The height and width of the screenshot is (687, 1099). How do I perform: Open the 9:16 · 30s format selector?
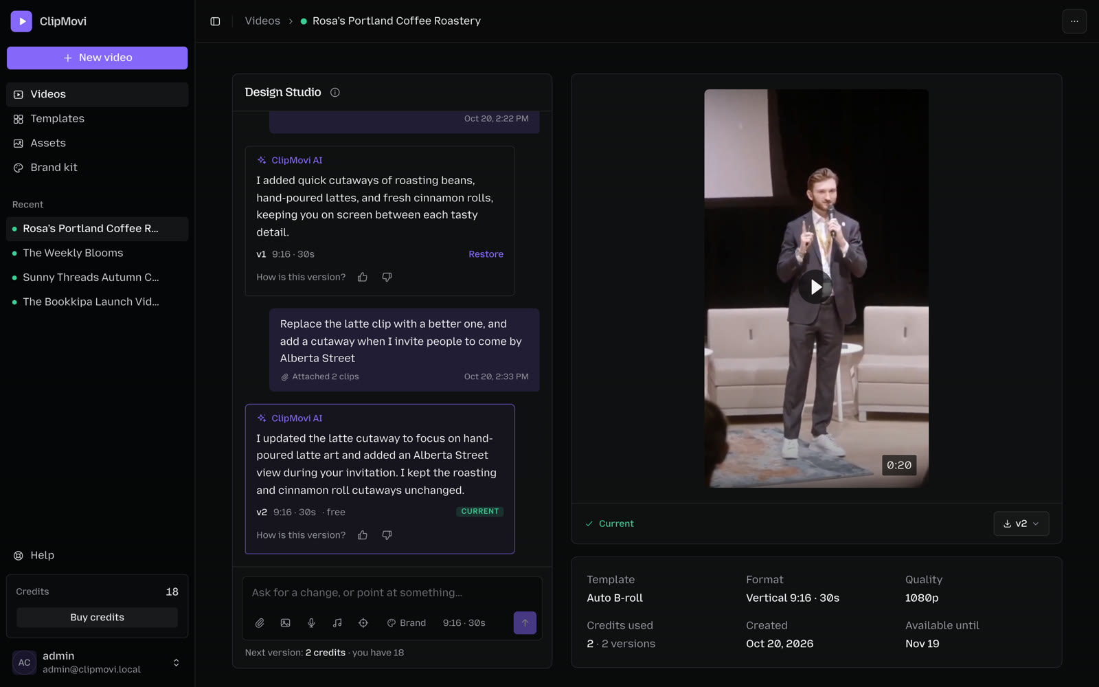point(464,623)
